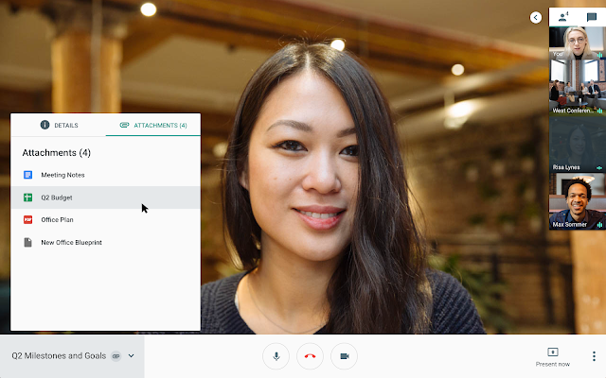Select your own video thumbnail

coord(577,43)
